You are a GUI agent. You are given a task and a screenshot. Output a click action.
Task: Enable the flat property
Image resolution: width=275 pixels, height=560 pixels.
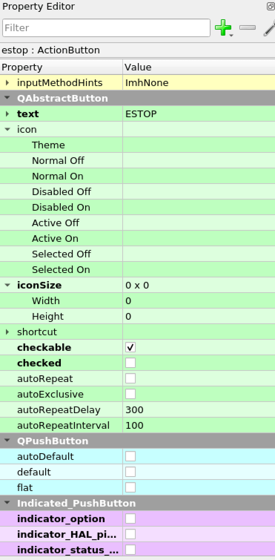(130, 487)
